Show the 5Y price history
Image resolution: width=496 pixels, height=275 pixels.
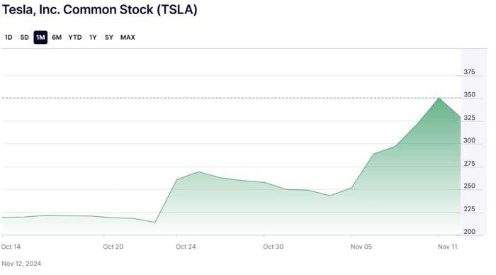point(109,38)
